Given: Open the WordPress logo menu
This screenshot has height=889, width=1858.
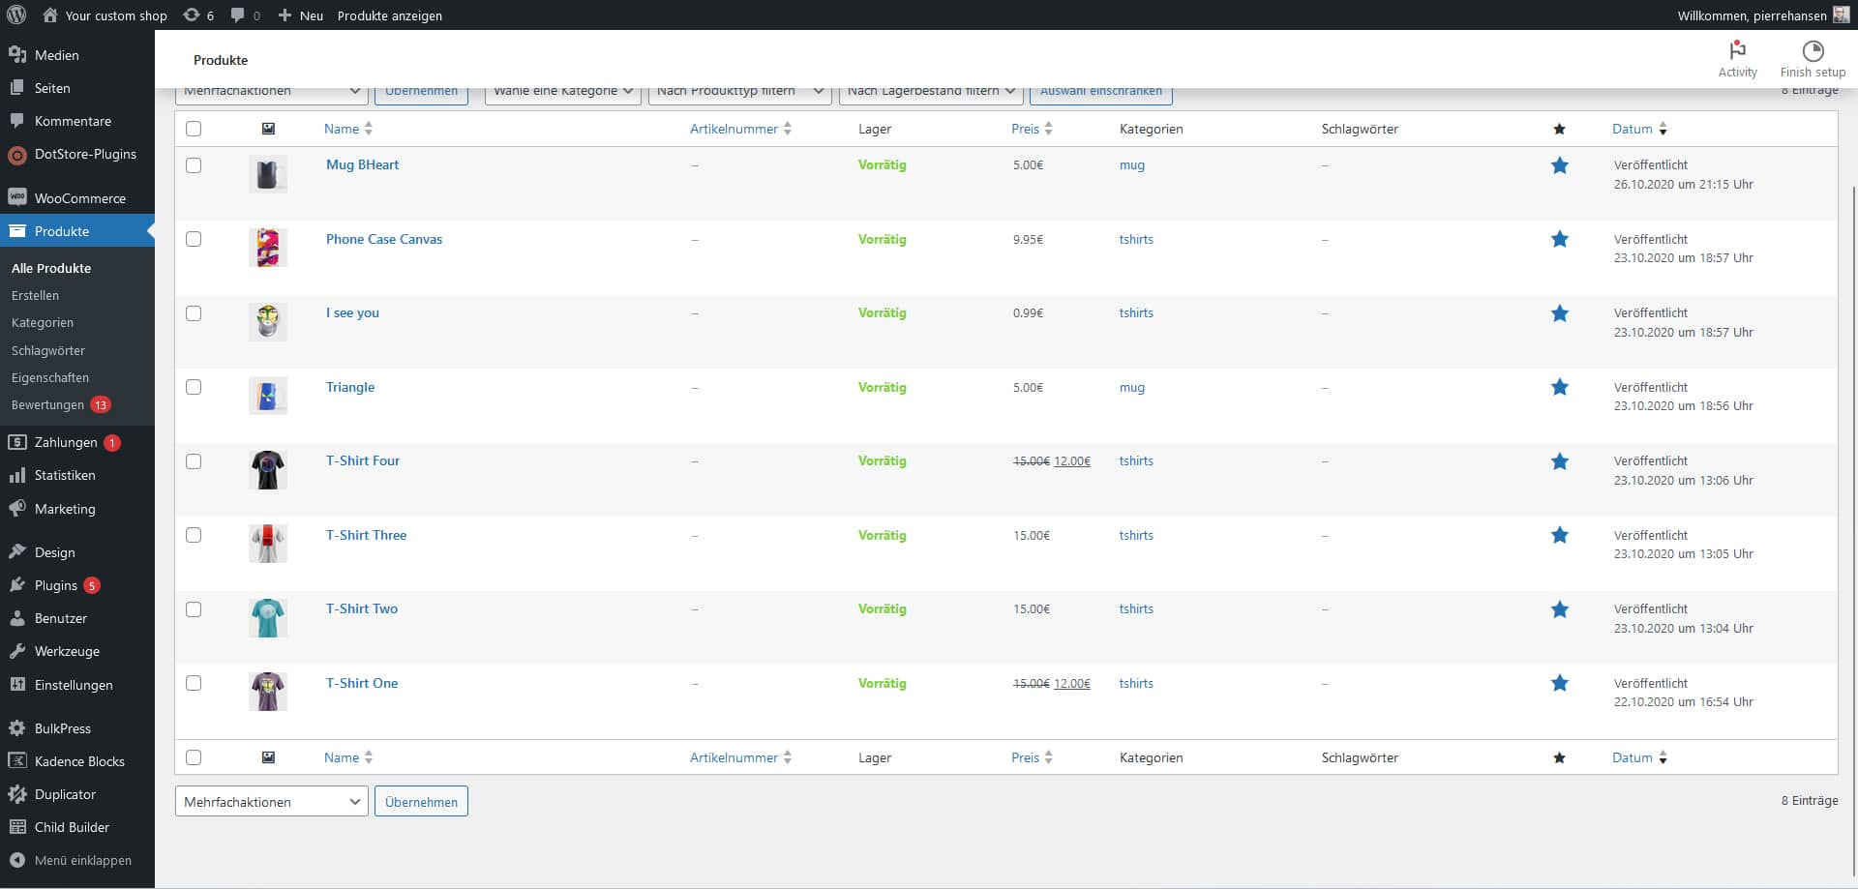Looking at the screenshot, I should point(17,15).
